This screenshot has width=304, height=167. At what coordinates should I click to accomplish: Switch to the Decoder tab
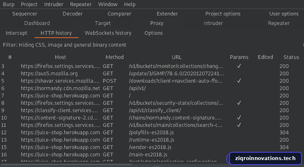click(x=72, y=14)
